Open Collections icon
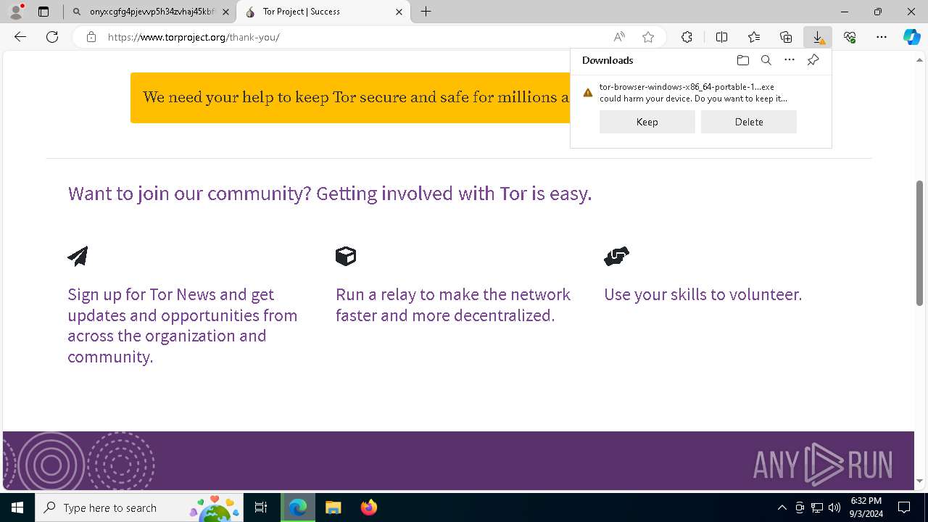Image resolution: width=928 pixels, height=522 pixels. click(x=786, y=37)
